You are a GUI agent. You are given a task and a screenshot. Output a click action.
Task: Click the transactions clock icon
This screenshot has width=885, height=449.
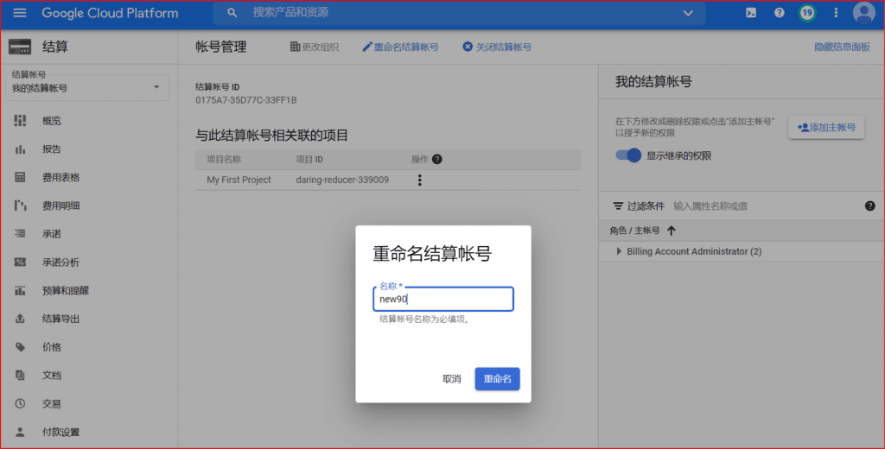(21, 403)
